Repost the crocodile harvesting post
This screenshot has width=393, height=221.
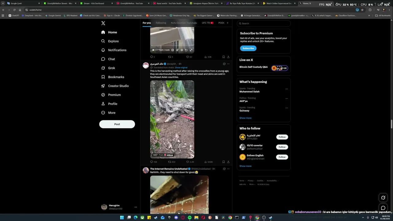(x=172, y=162)
